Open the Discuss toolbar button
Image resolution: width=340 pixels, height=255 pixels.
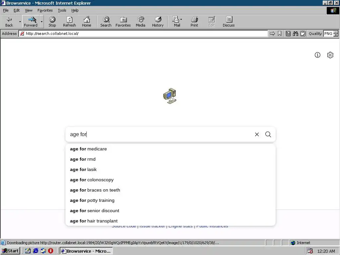228,22
